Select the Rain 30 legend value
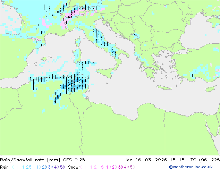 (x=51, y=167)
